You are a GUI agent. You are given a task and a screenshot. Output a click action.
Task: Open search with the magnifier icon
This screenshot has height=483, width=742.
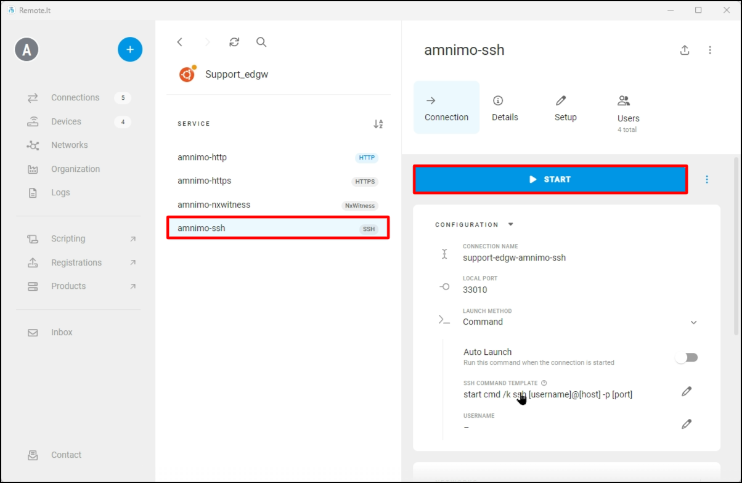(261, 42)
